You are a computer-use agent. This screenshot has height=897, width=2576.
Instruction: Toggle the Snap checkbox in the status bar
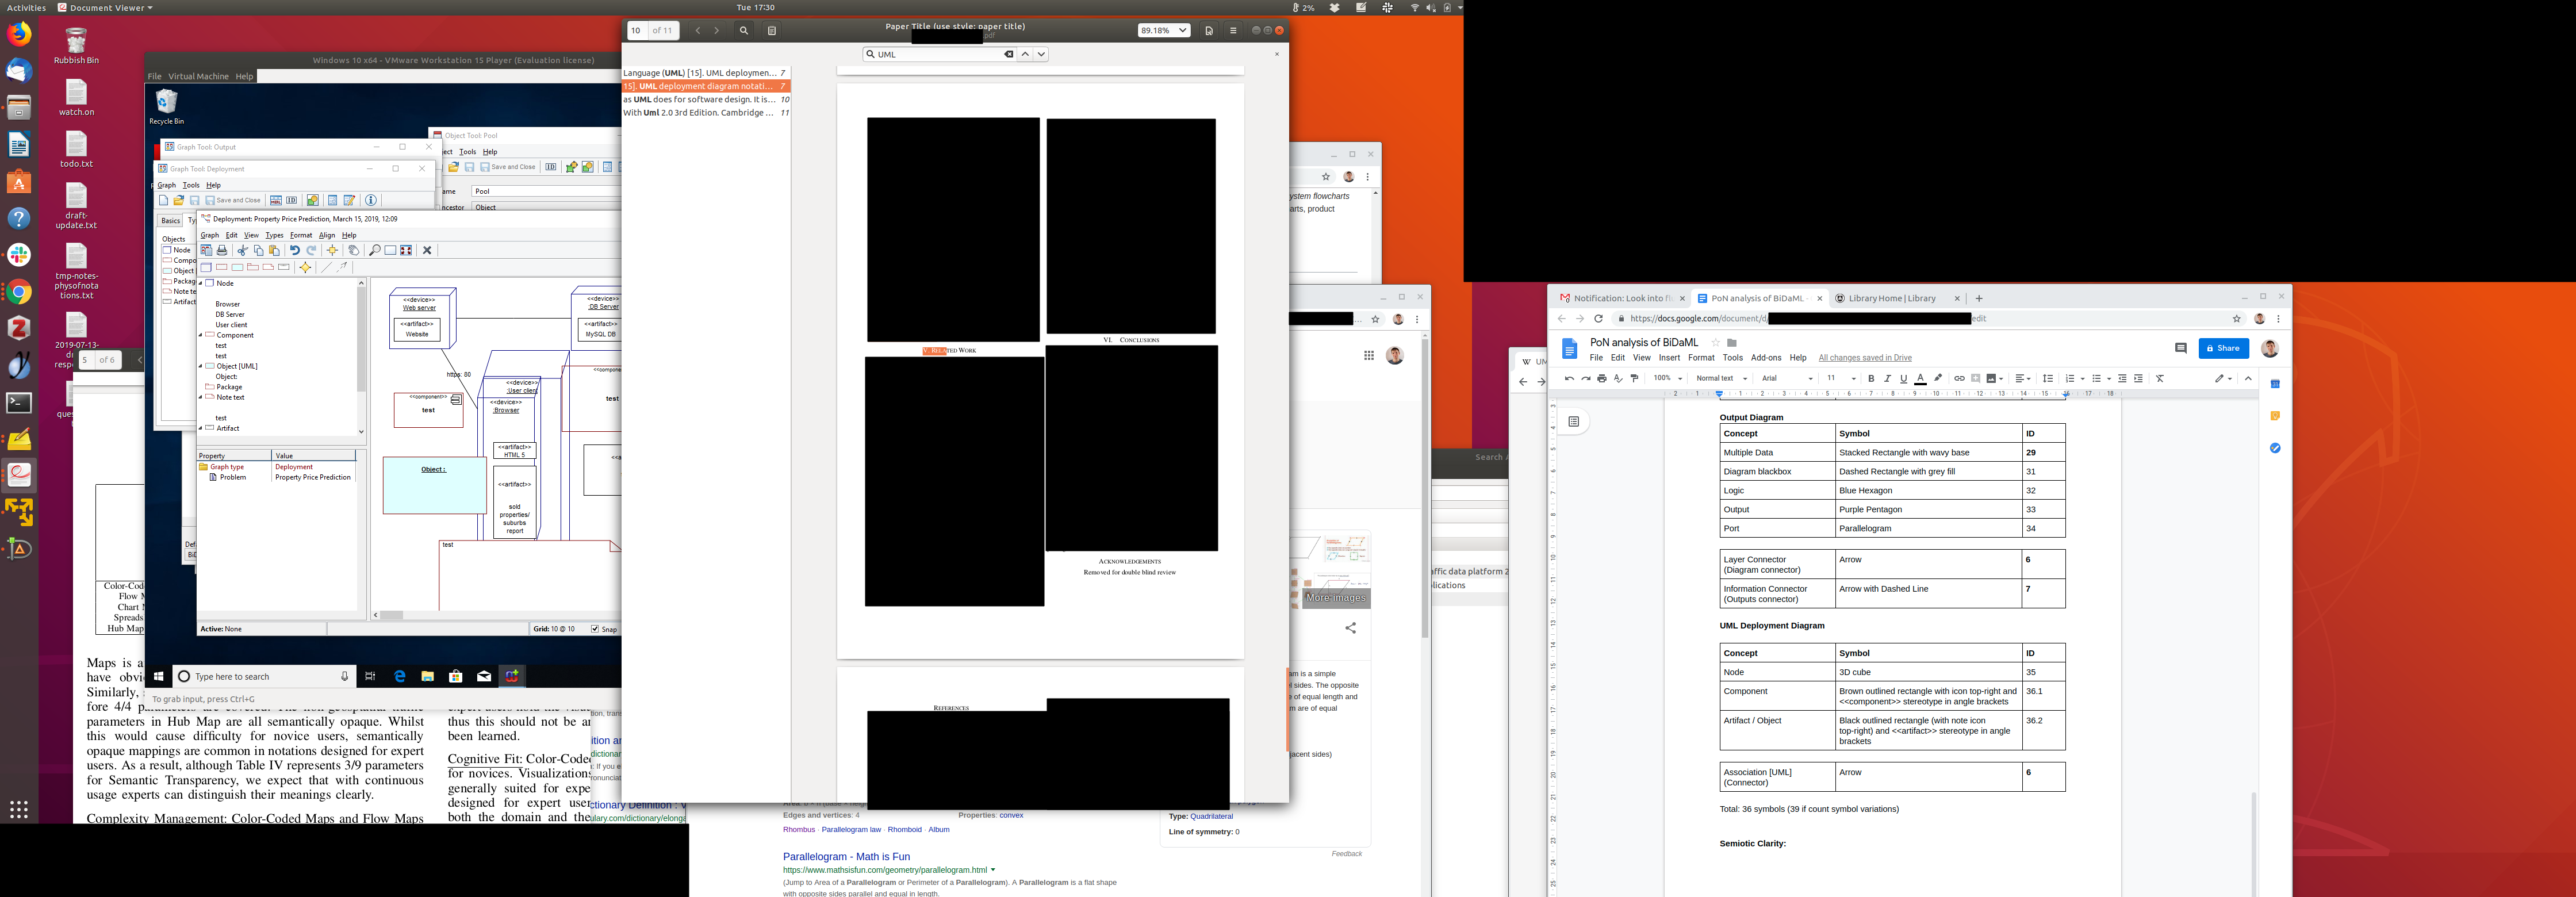(595, 629)
